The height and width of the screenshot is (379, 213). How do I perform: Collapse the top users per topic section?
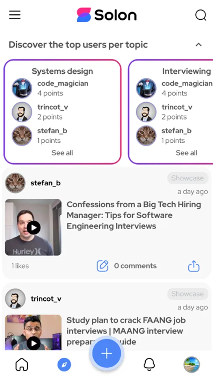[199, 45]
